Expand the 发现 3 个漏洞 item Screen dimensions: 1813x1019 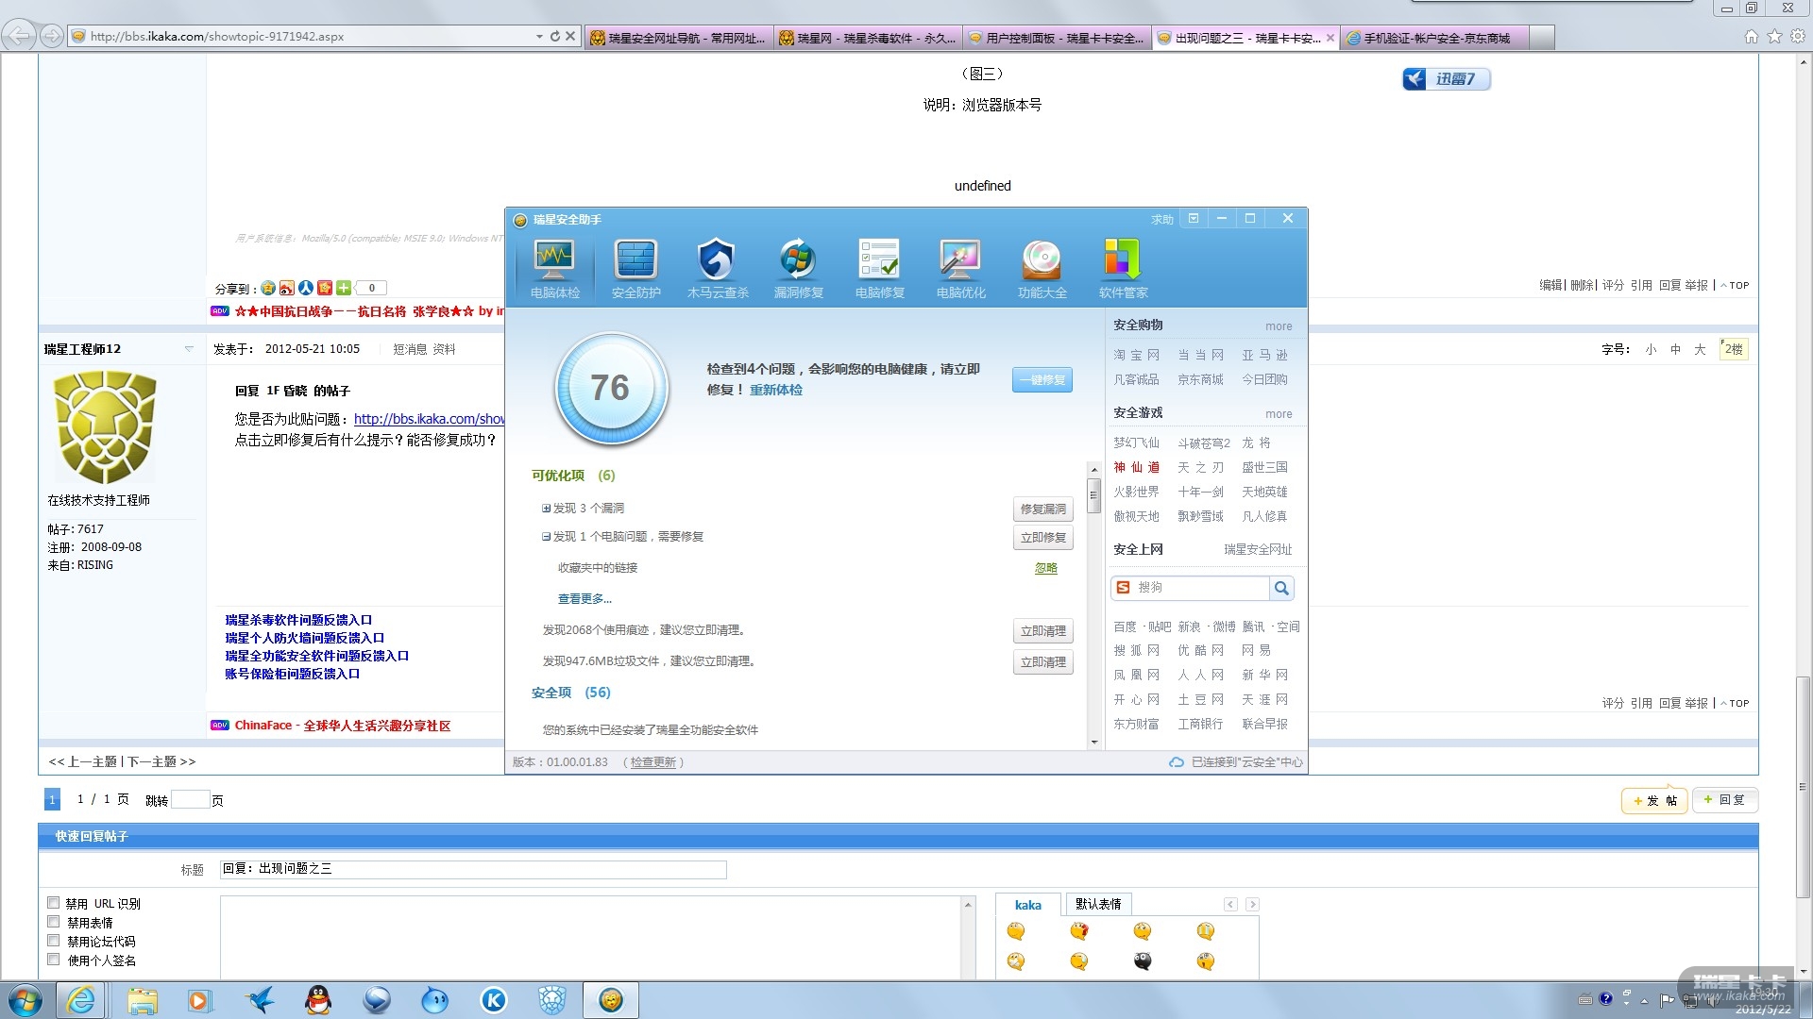(546, 509)
